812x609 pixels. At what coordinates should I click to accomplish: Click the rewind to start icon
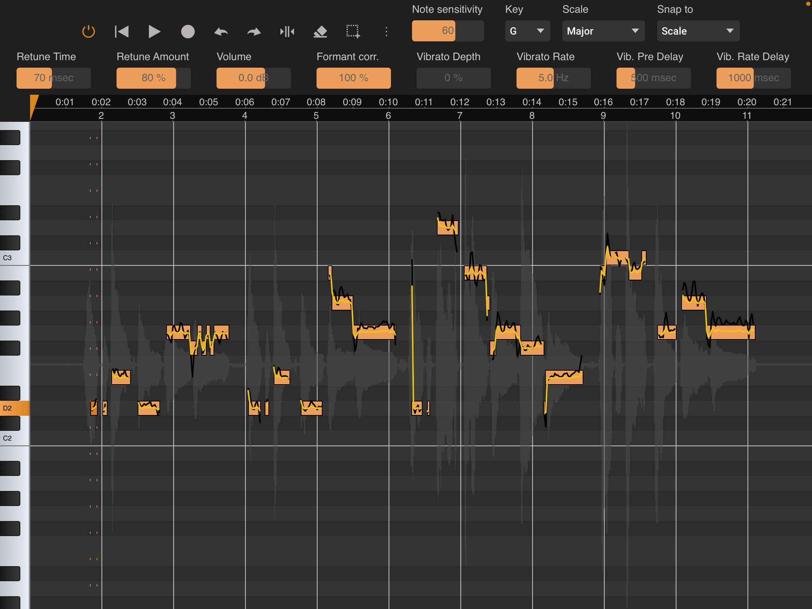[121, 32]
